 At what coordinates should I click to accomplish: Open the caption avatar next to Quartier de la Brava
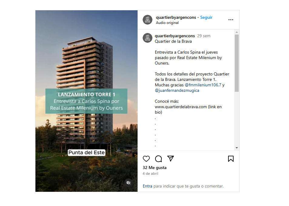click(x=148, y=38)
